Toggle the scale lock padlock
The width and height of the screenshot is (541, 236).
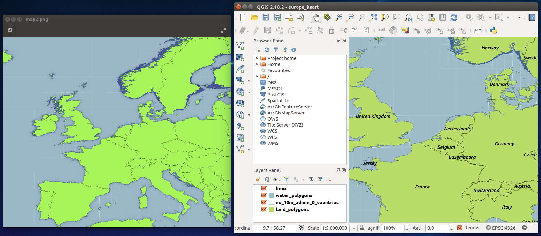pos(362,228)
